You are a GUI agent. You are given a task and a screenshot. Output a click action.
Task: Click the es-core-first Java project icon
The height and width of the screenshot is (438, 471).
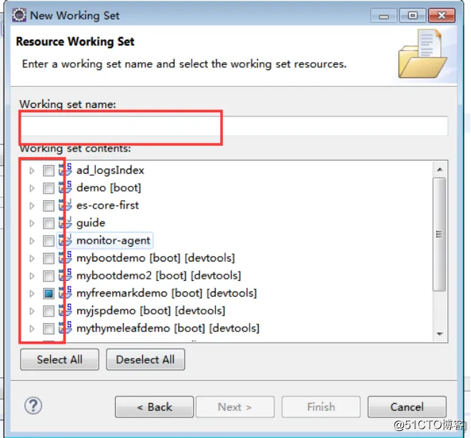coord(66,205)
